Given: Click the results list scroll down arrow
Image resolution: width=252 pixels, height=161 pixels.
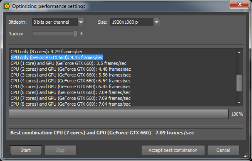Looking at the screenshot, I should click(239, 102).
